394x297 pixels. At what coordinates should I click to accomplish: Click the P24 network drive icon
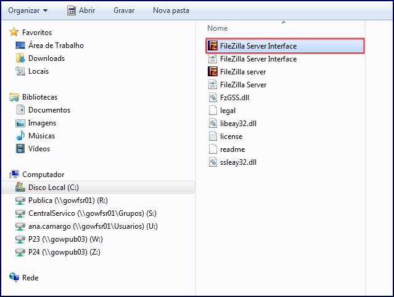coord(20,252)
